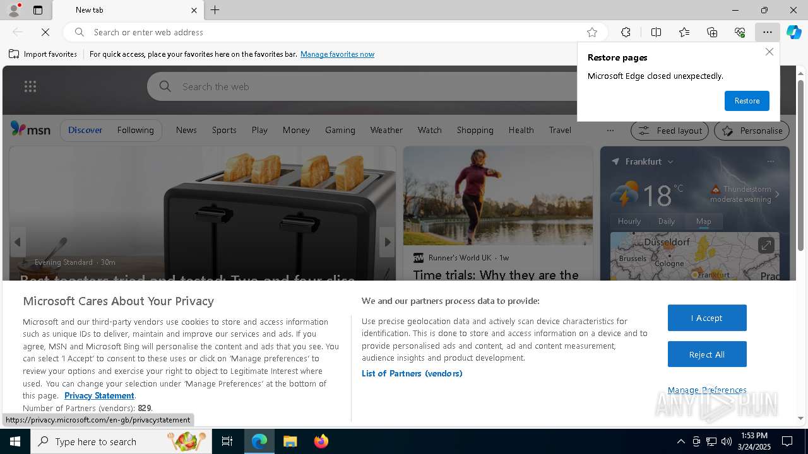Click Import favorites

click(43, 54)
